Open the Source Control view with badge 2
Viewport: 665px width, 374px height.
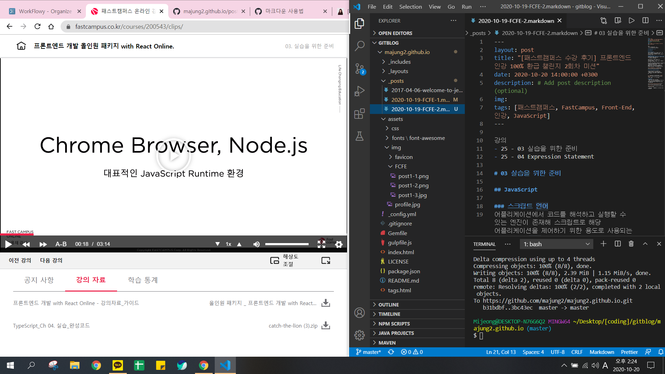click(x=360, y=69)
